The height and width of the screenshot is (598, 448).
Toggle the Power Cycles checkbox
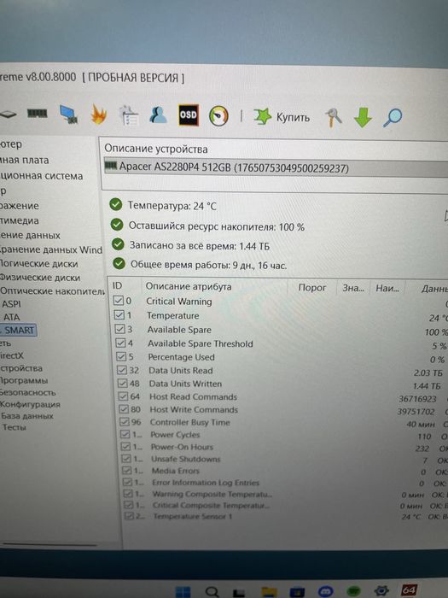point(125,434)
